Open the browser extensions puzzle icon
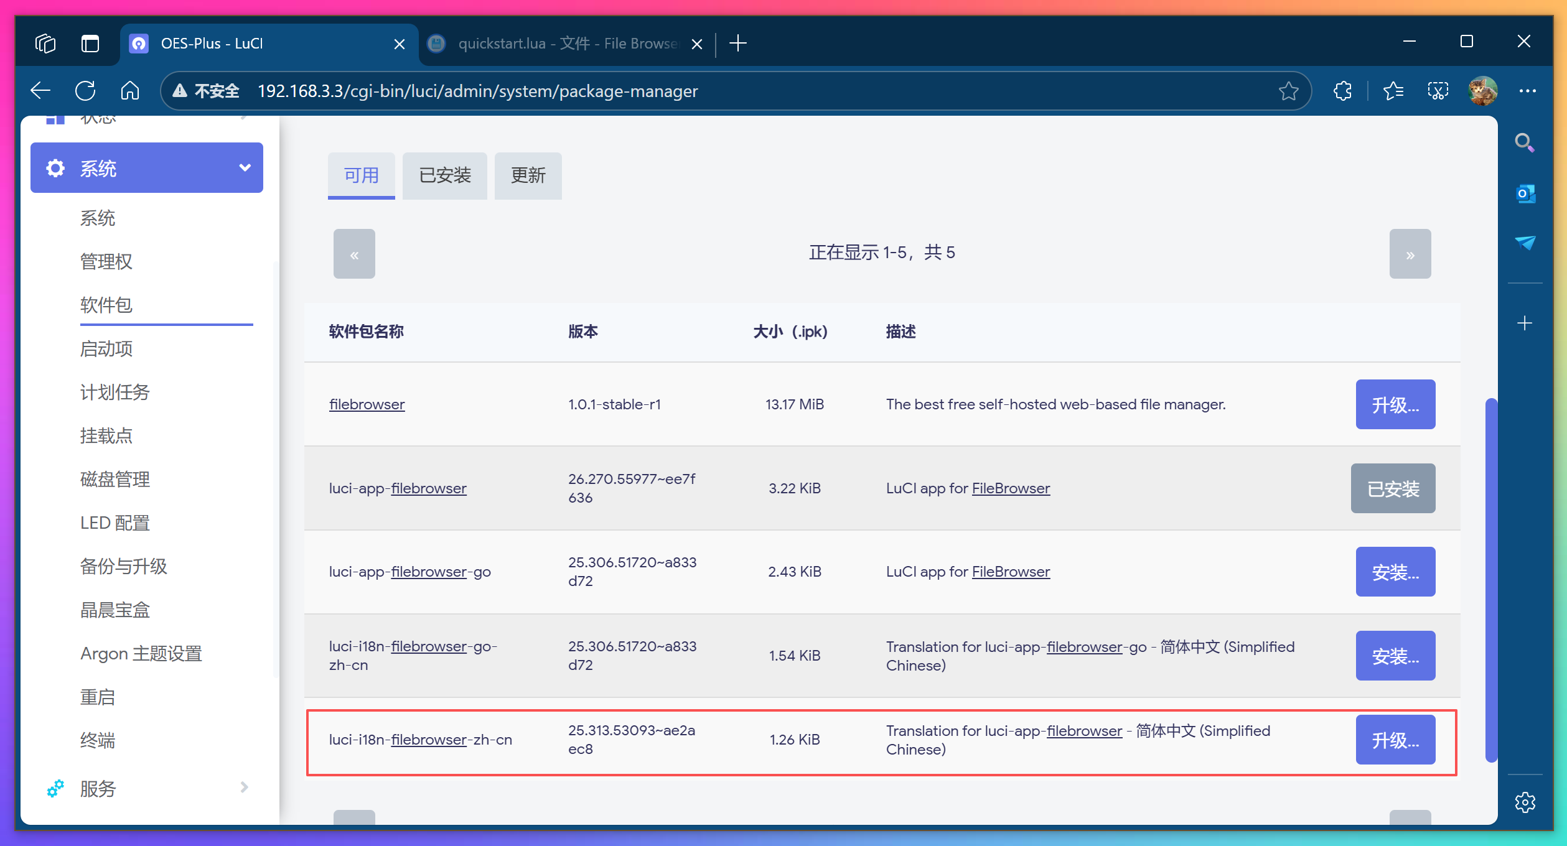The image size is (1567, 846). pyautogui.click(x=1342, y=91)
